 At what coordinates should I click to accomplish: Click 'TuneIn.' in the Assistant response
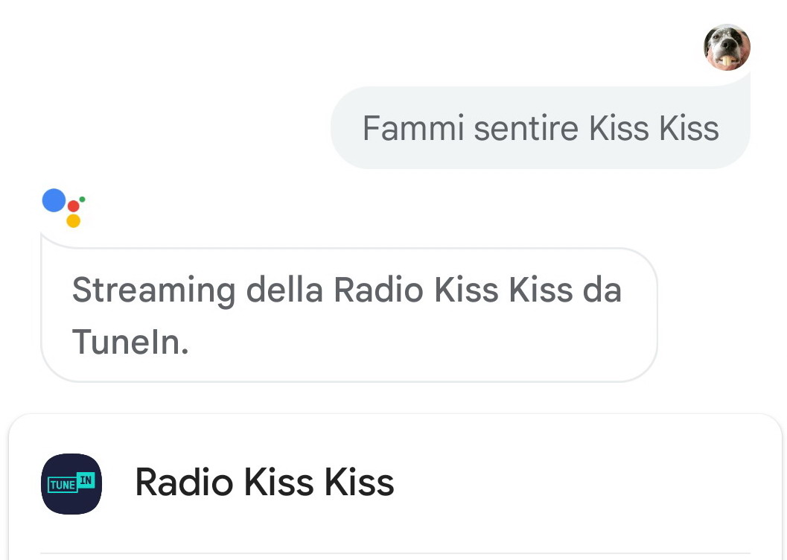click(130, 341)
